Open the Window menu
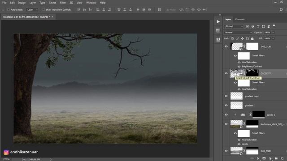287x161 pixels. [91, 3]
